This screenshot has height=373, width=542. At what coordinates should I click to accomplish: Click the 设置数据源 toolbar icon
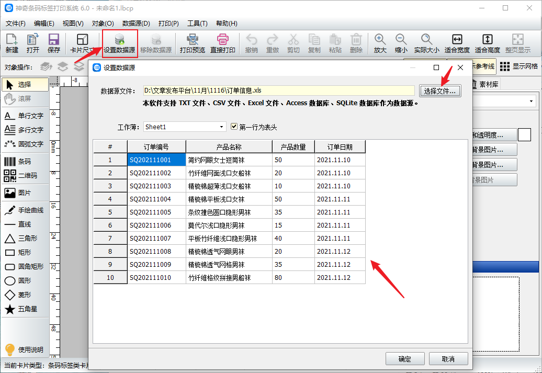[x=119, y=43]
